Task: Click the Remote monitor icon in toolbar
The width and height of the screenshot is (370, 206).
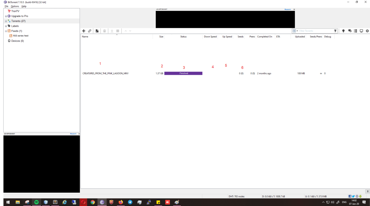Action: pos(361,31)
